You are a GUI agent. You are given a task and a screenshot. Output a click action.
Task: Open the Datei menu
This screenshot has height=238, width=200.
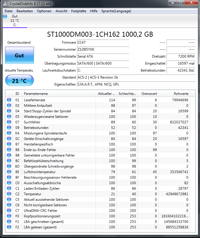pos(8,11)
